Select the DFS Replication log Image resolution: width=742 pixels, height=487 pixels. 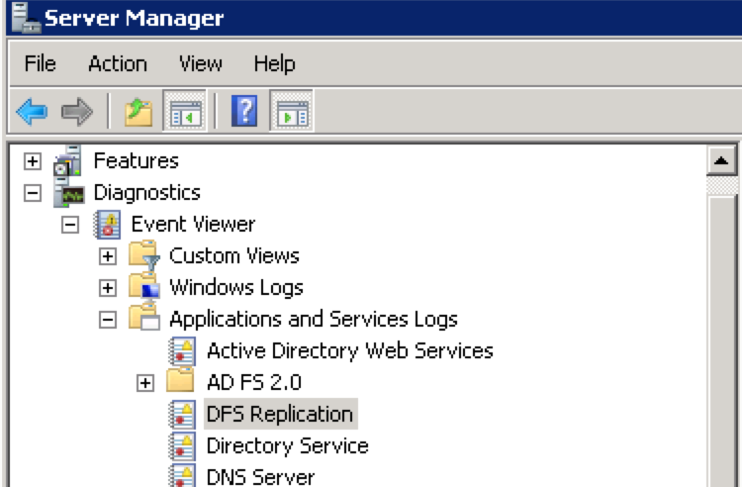(x=280, y=414)
